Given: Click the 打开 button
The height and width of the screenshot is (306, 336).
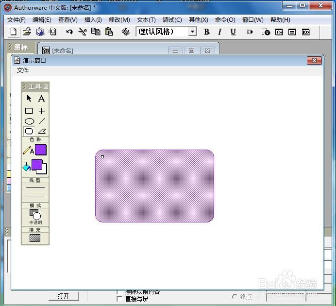Looking at the screenshot, I should click(64, 296).
